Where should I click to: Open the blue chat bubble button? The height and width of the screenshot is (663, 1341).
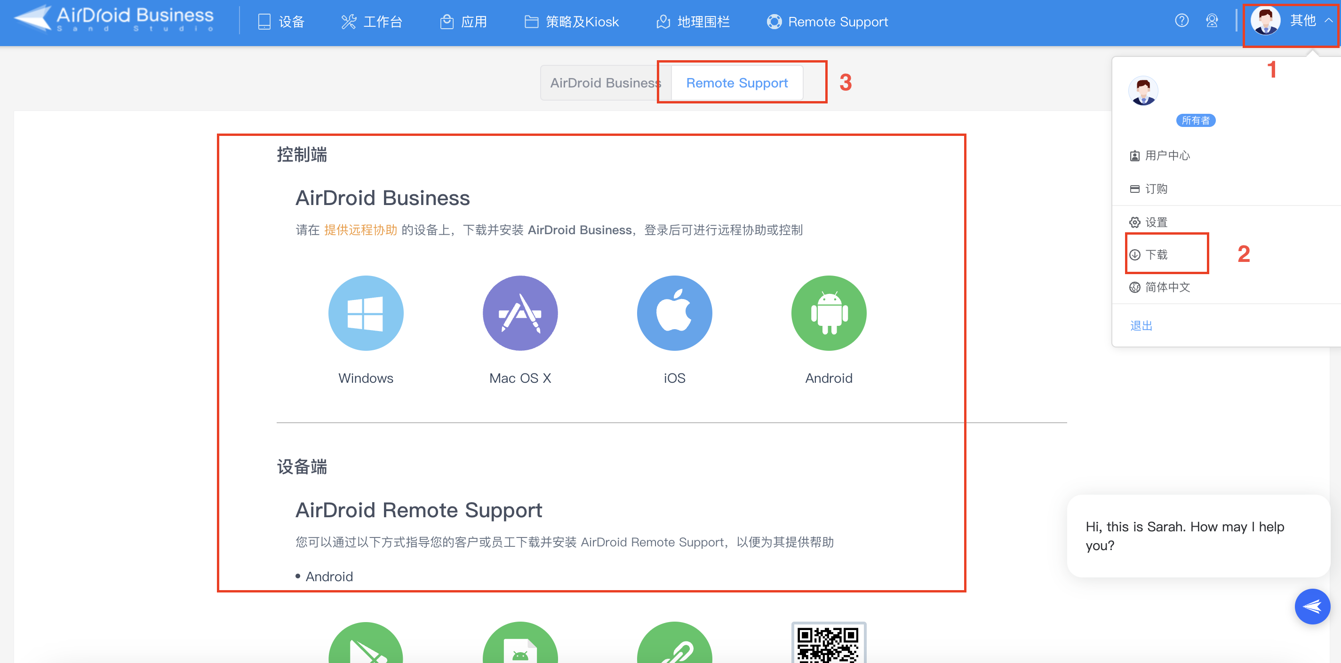click(1312, 606)
